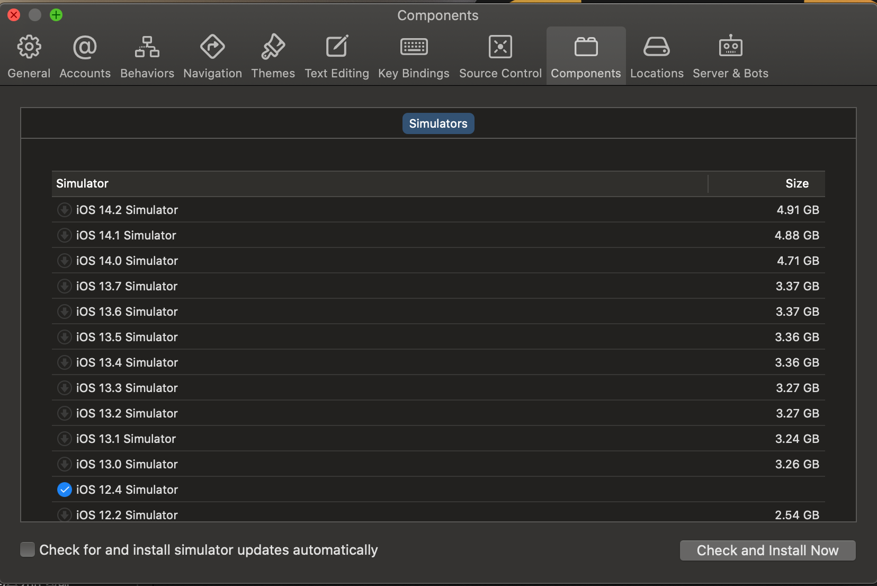Download the iOS 14.2 Simulator
This screenshot has width=877, height=586.
(x=65, y=210)
